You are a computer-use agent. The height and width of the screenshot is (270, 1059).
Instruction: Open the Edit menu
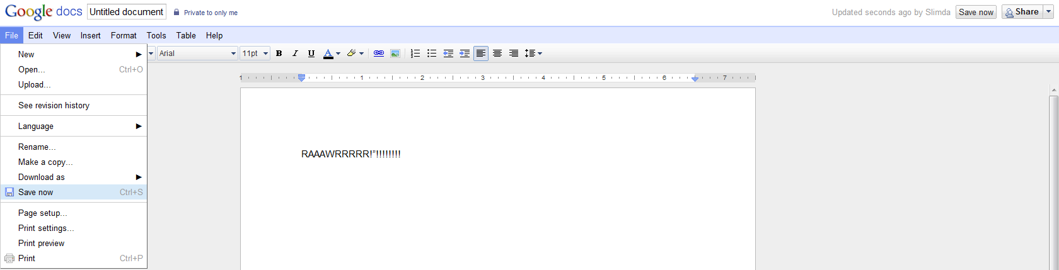click(35, 35)
